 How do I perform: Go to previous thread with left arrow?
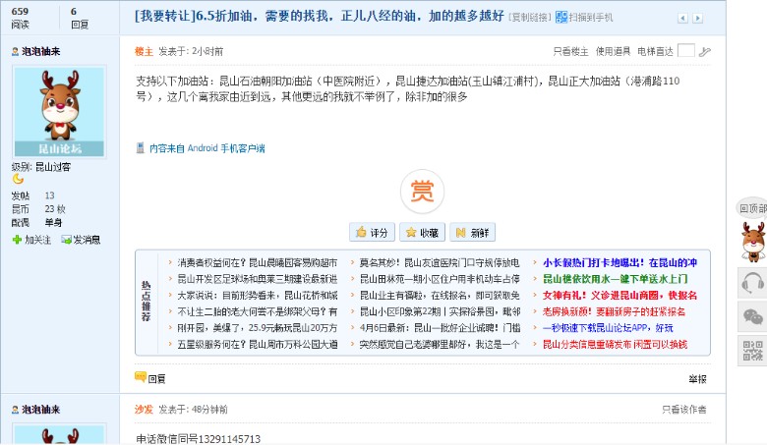pos(680,18)
